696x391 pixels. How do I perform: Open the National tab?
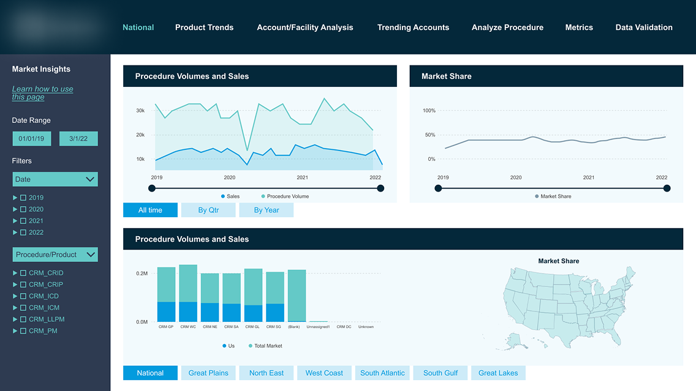(138, 28)
